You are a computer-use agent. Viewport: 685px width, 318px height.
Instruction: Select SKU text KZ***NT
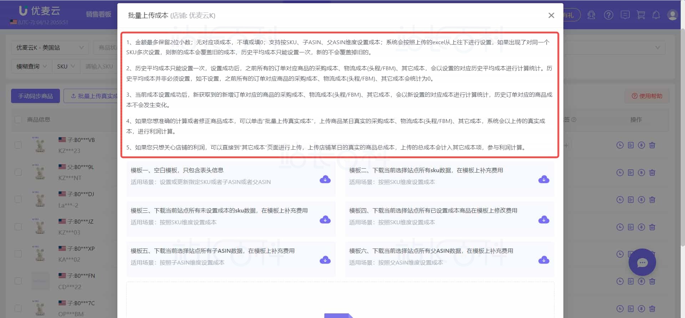70,178
